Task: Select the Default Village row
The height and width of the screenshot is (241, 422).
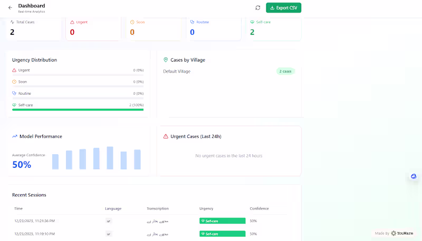Action: [229, 72]
